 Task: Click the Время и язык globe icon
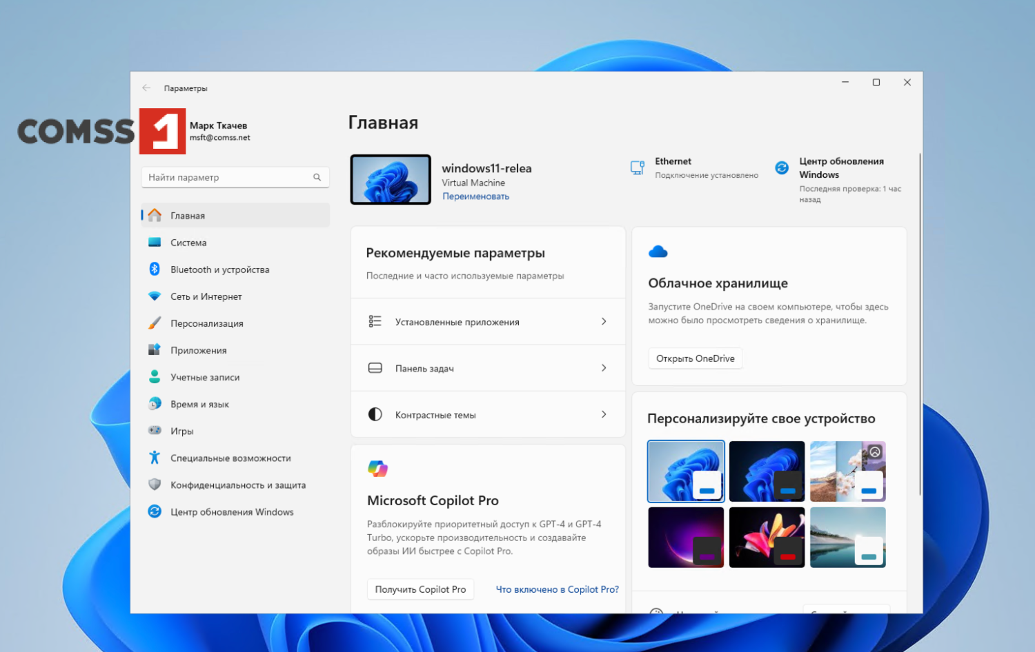[x=155, y=403]
